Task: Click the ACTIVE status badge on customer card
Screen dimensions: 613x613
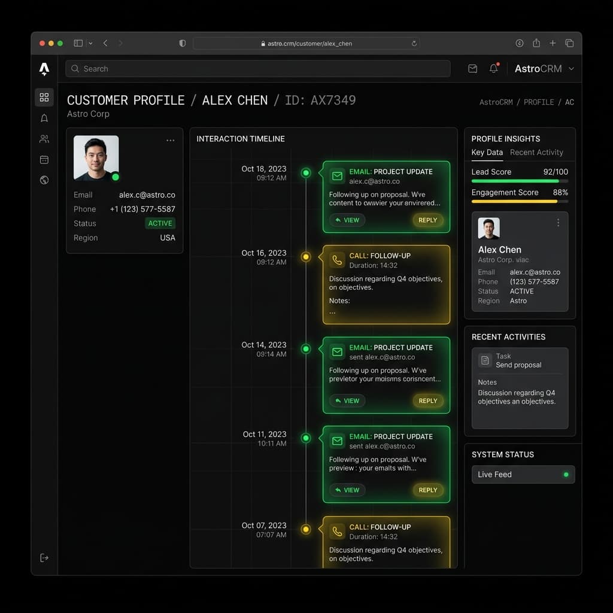Action: pos(160,223)
